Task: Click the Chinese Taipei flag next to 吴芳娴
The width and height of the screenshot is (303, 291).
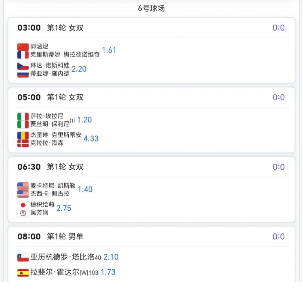Action: click(23, 213)
